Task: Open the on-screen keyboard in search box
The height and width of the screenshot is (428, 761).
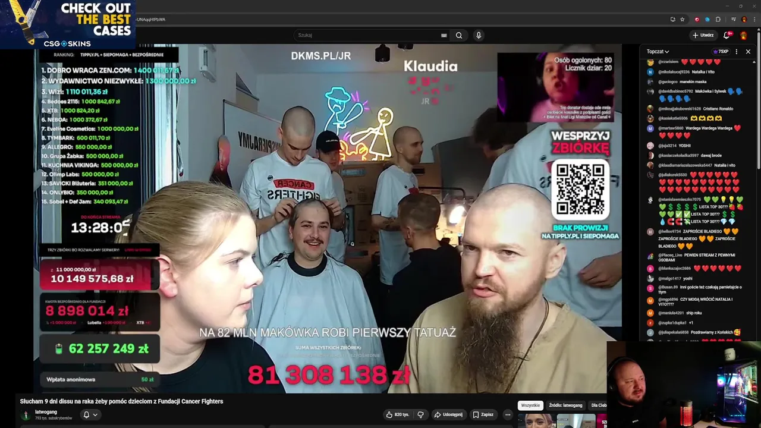Action: pos(444,35)
